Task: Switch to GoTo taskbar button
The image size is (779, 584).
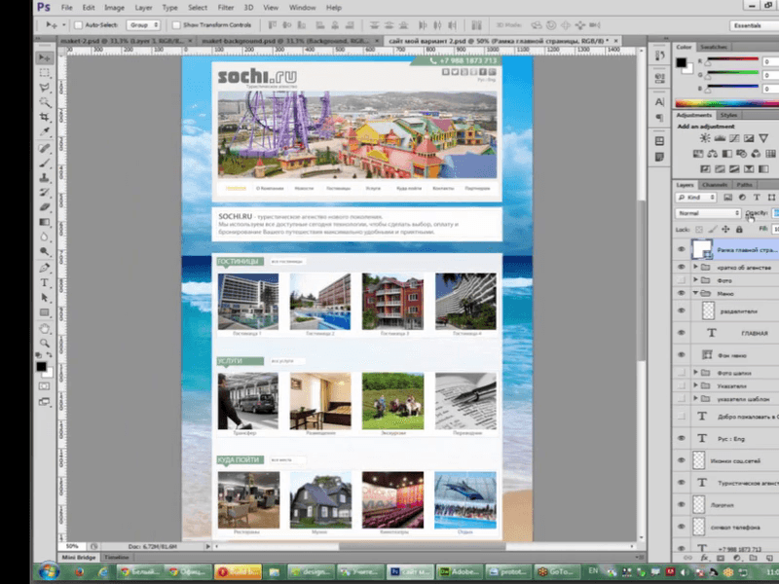Action: tap(559, 572)
